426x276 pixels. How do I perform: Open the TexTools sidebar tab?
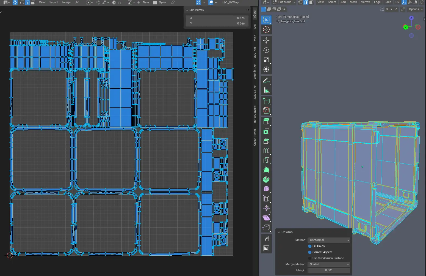(x=255, y=52)
